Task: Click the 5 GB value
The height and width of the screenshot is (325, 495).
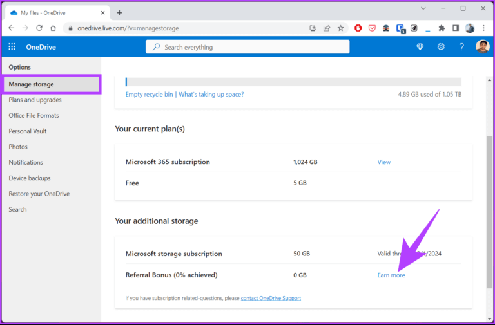Action: tap(300, 183)
